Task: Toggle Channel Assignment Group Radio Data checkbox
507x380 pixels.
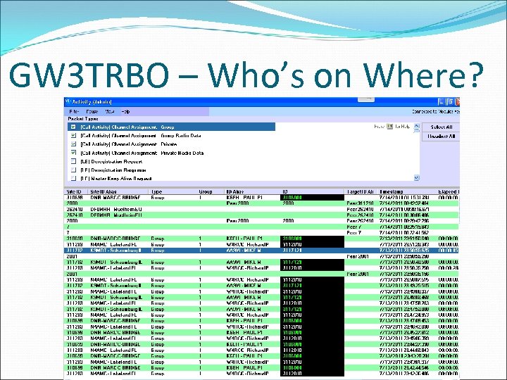Action: [x=73, y=135]
